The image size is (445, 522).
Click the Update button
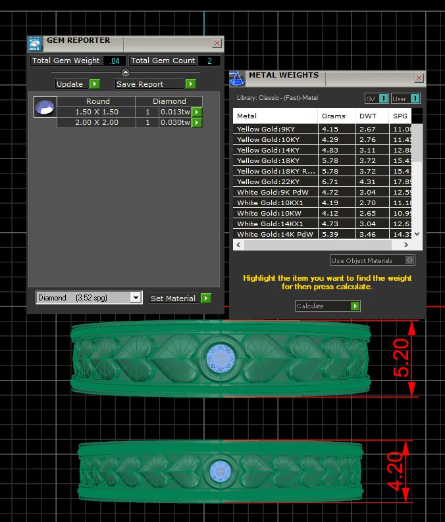click(72, 84)
